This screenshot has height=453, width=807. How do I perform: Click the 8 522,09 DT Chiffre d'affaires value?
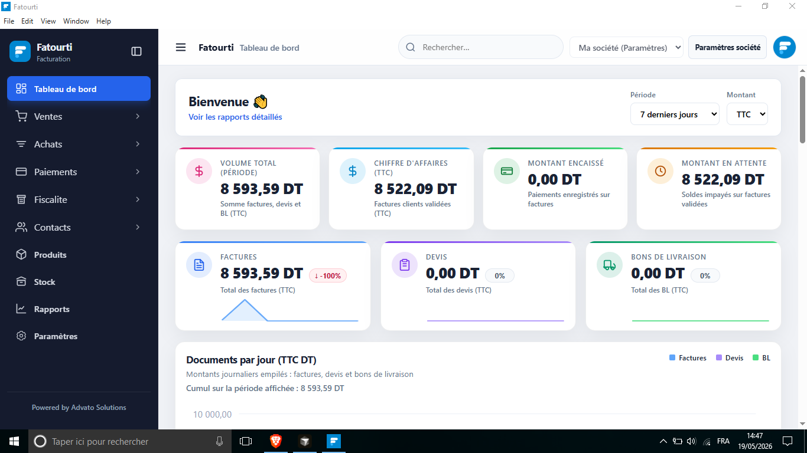tap(415, 189)
